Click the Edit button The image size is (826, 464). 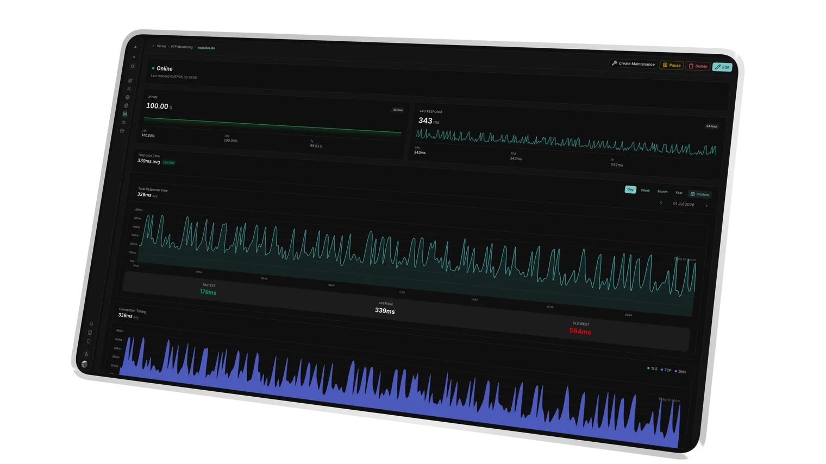(723, 67)
